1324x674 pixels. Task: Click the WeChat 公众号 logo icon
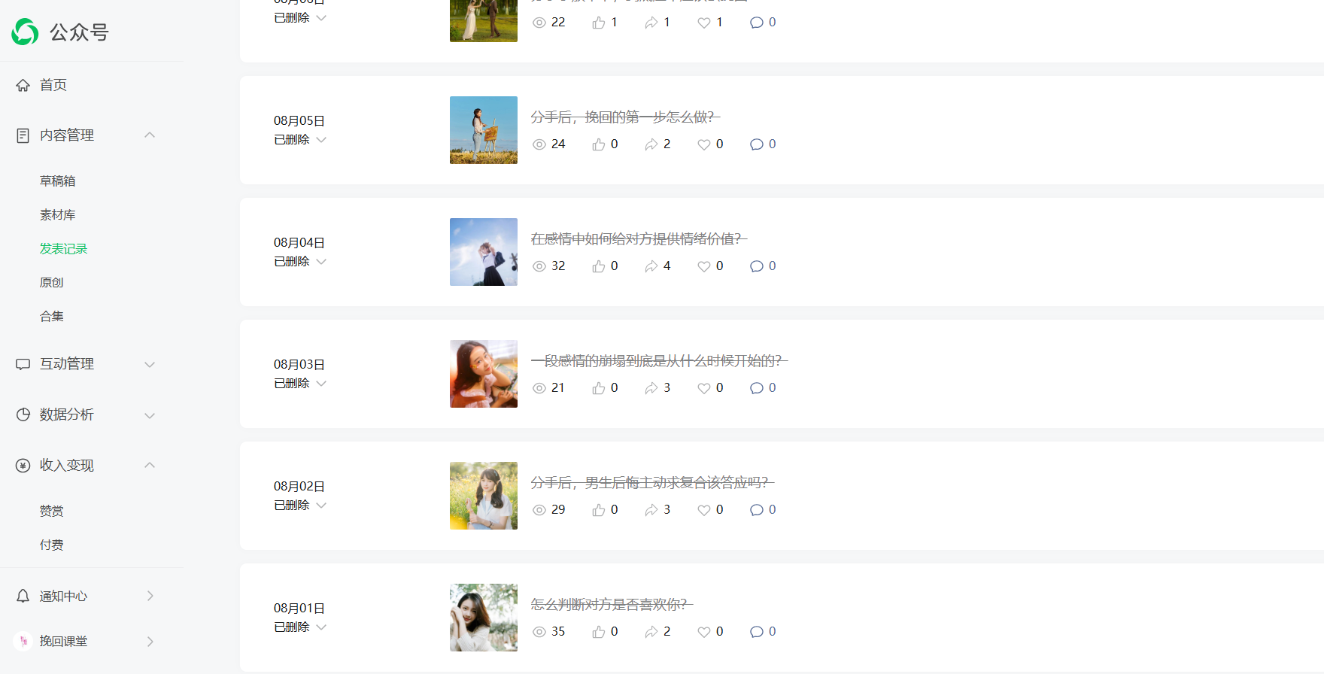25,32
